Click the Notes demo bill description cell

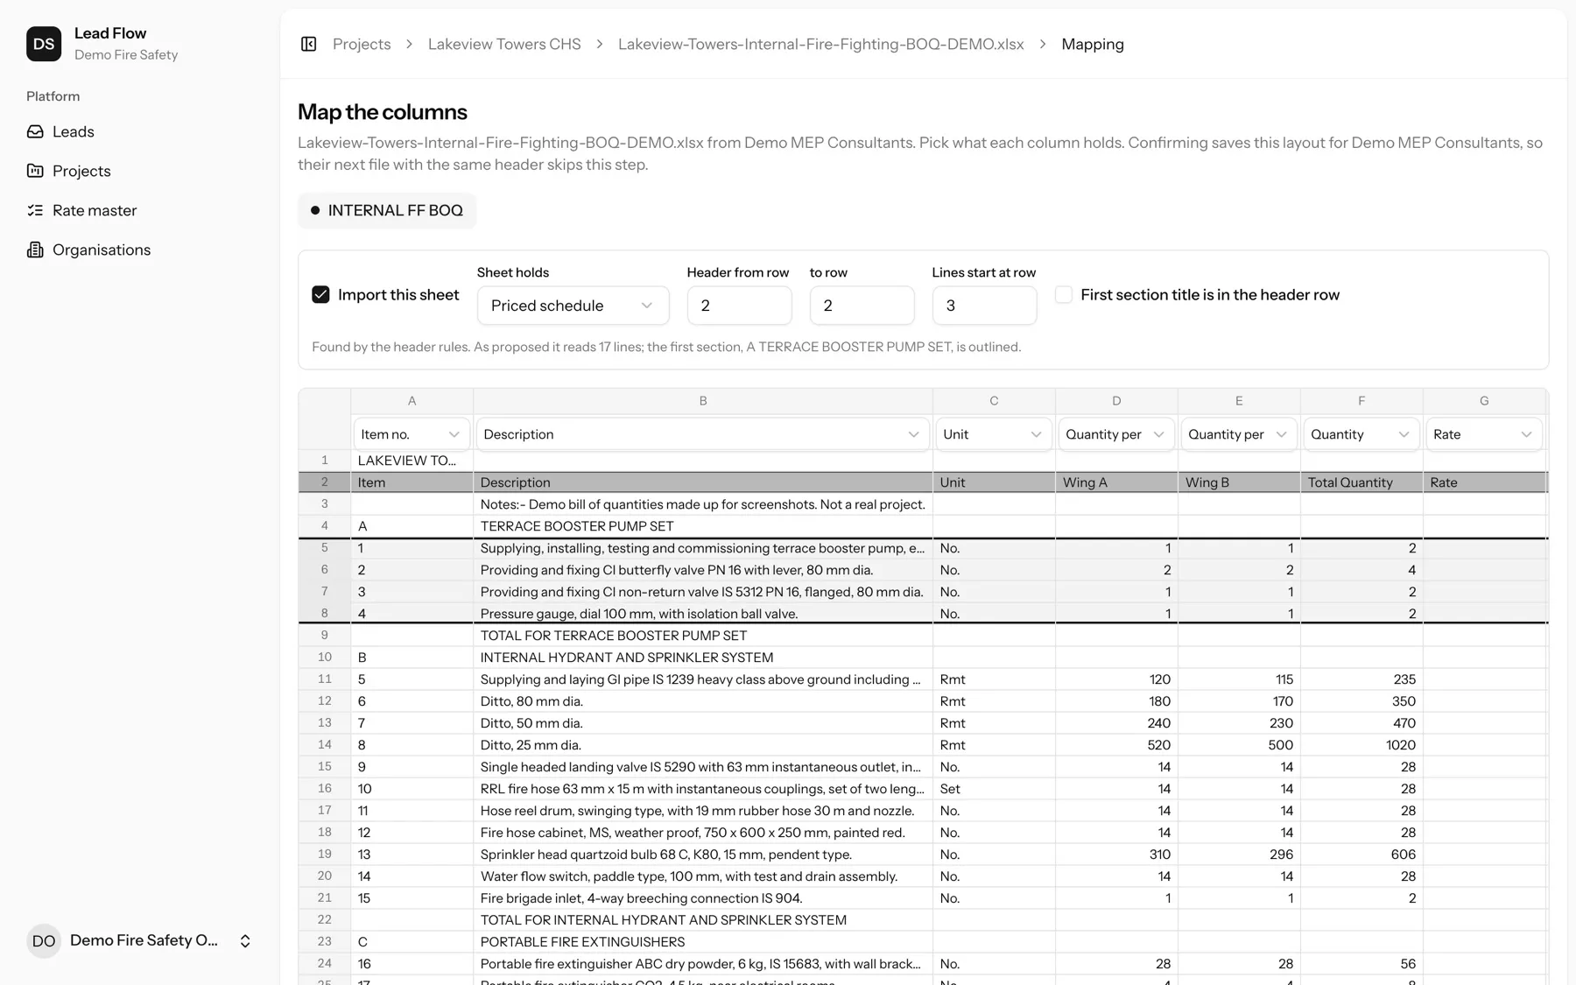(702, 504)
